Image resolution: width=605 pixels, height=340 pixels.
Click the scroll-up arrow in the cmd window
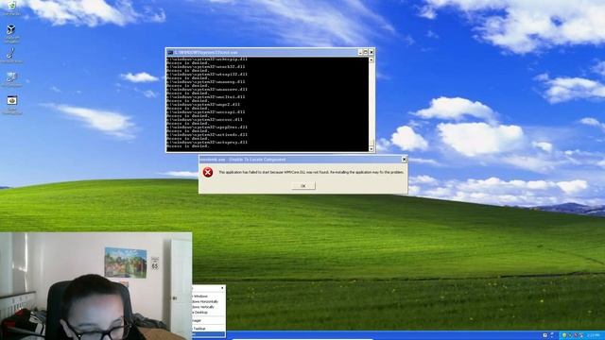pyautogui.click(x=372, y=59)
